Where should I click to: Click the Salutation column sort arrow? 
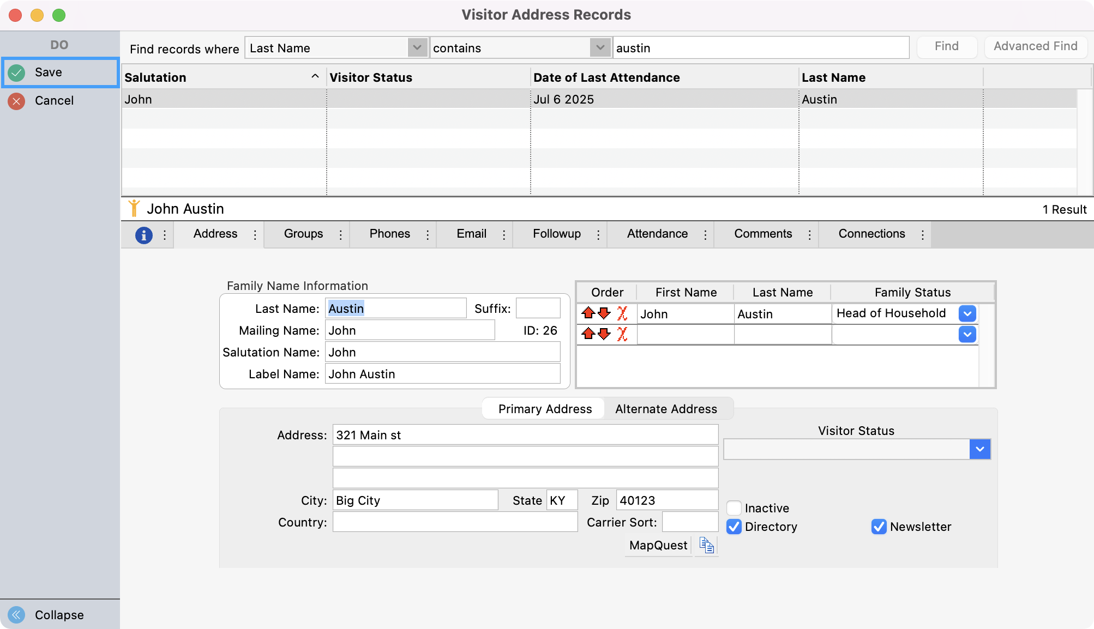315,77
